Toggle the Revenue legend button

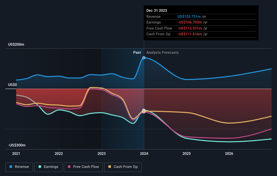point(19,167)
